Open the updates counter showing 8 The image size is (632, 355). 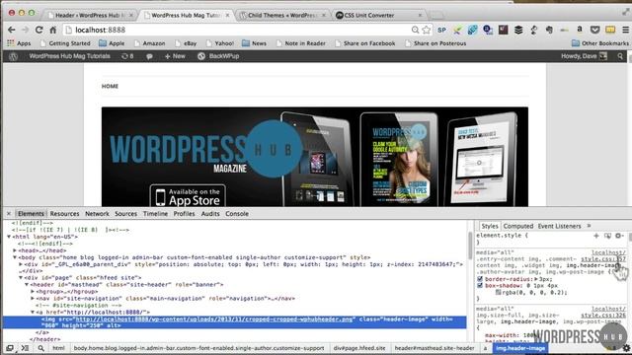pos(127,56)
